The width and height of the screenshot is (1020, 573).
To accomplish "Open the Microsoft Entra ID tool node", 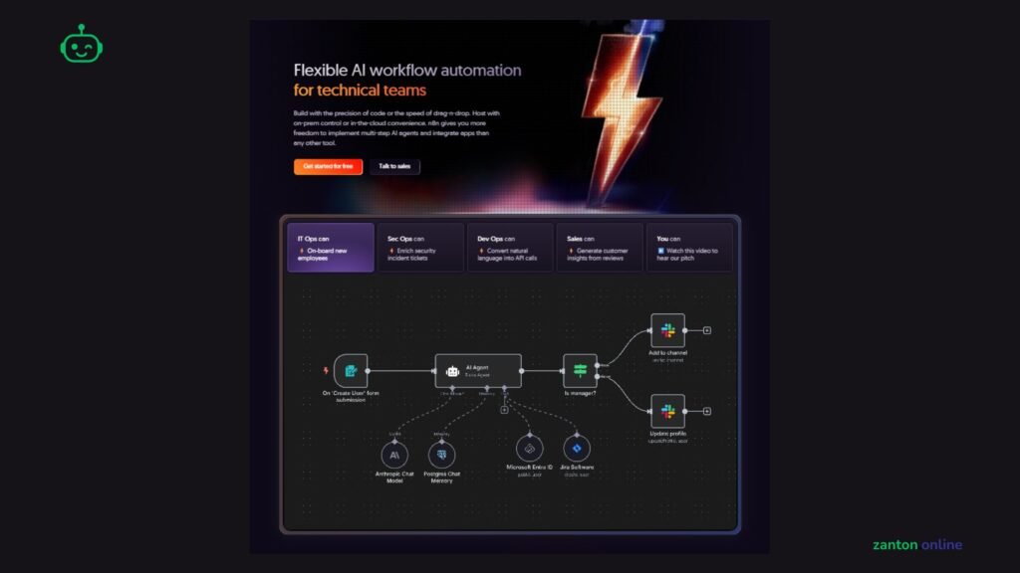I will 530,449.
